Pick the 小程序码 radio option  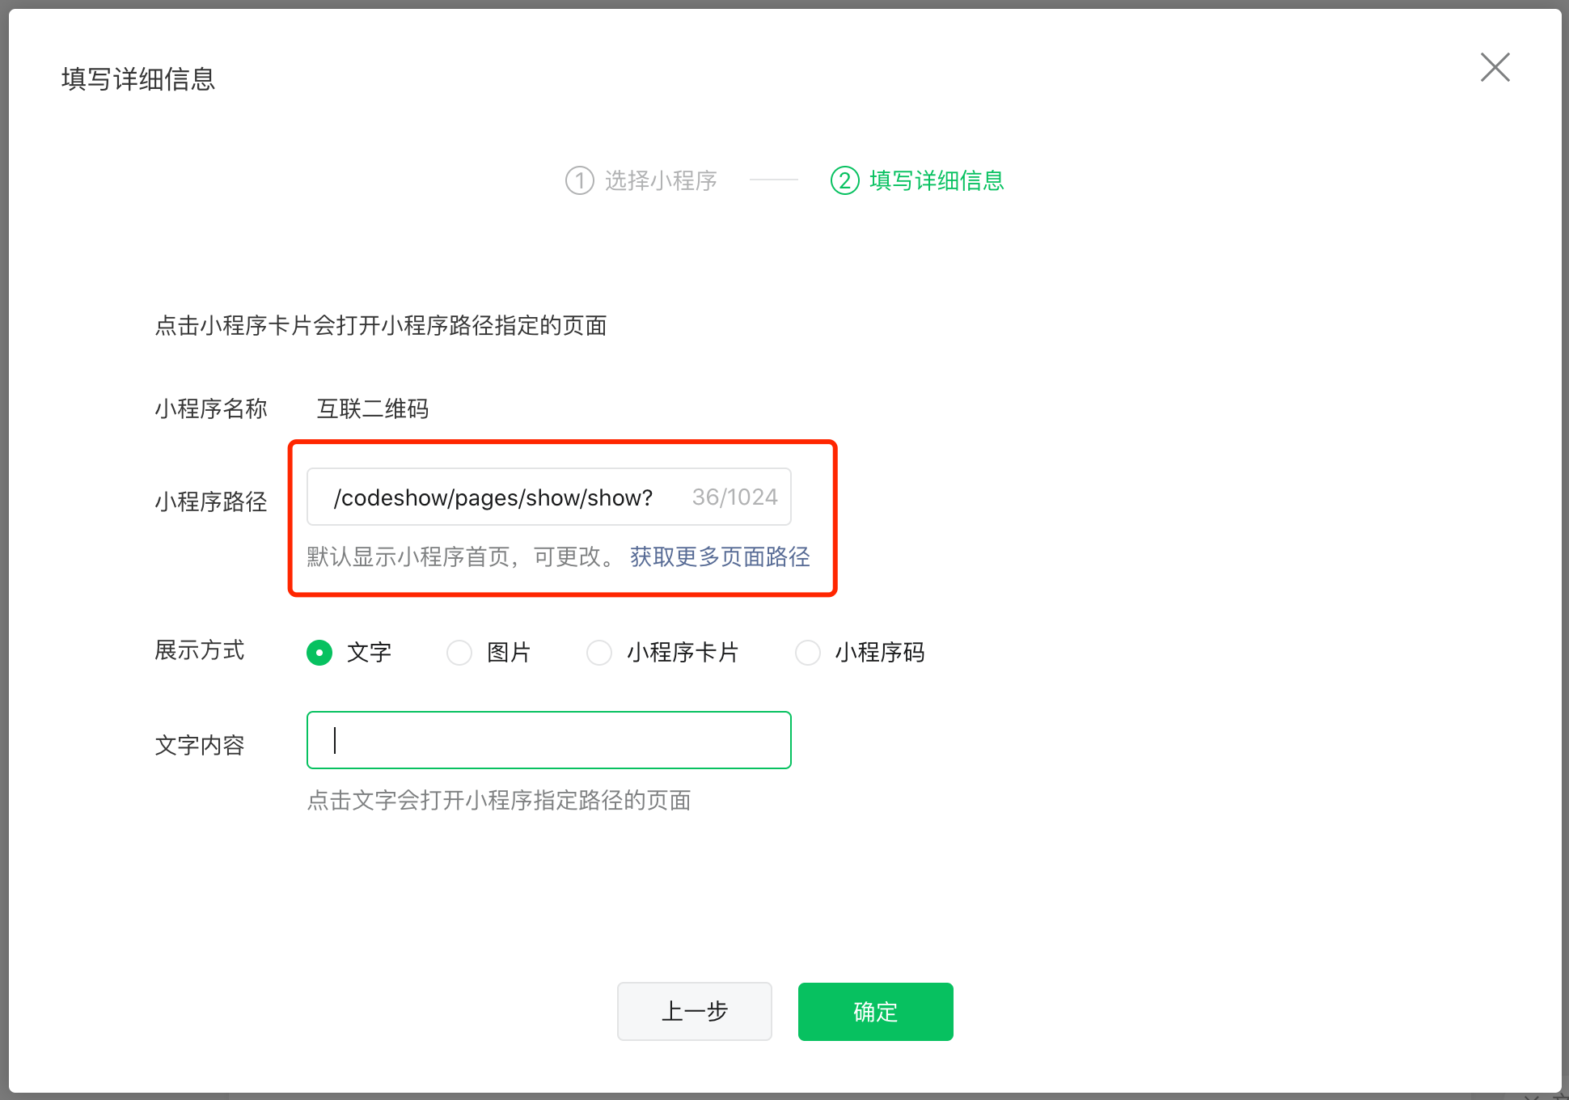tap(808, 652)
